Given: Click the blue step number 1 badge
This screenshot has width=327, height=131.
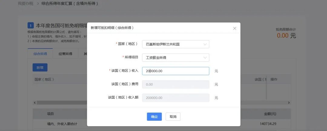Looking at the screenshot, I should (31, 26).
